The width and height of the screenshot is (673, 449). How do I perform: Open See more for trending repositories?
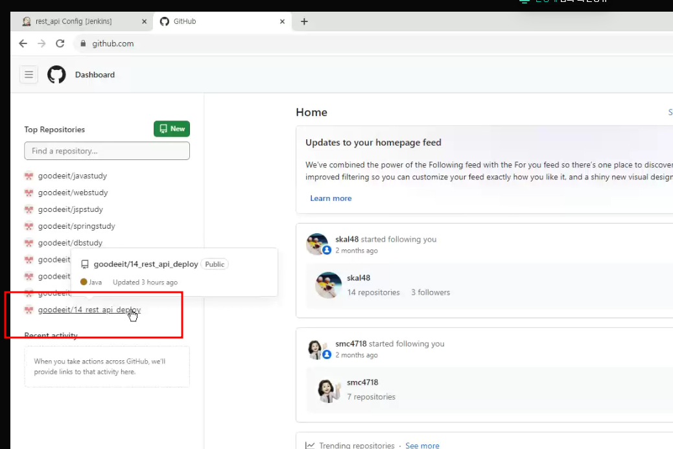click(422, 446)
